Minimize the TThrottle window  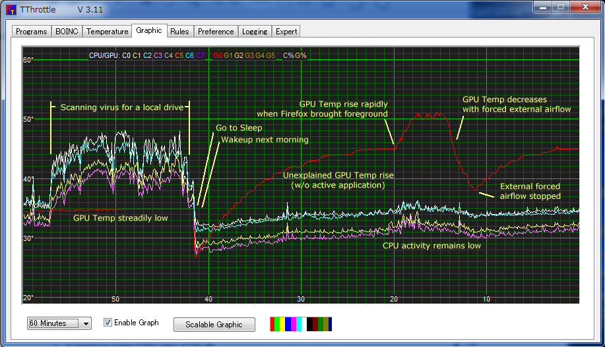point(543,7)
